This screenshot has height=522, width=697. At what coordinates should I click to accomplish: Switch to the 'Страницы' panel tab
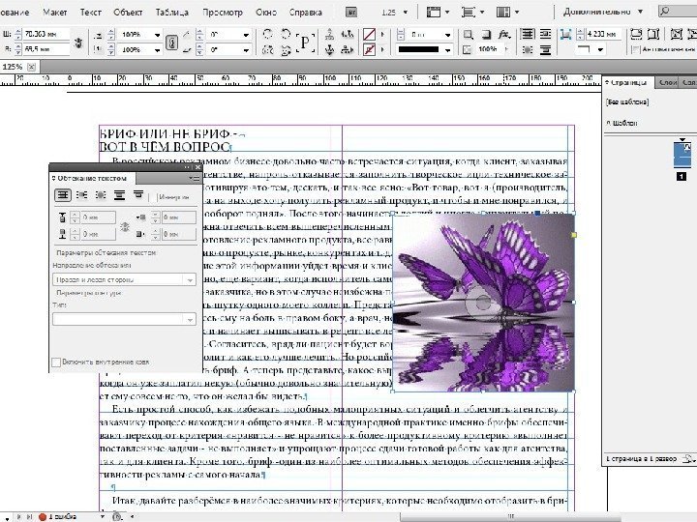pos(627,82)
